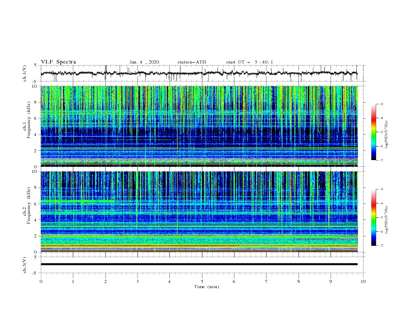Click the ch.2 spectrogram panel
The width and height of the screenshot is (409, 316).
click(199, 212)
